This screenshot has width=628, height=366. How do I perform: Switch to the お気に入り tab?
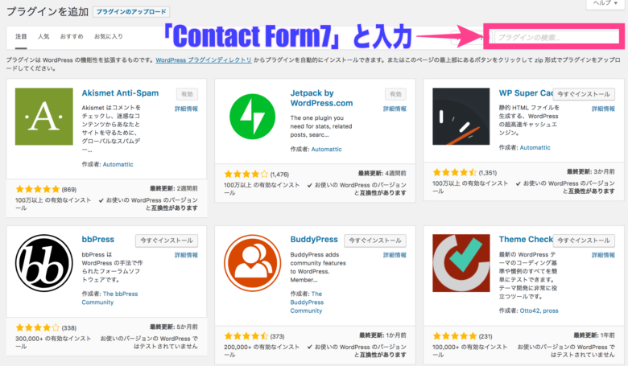[x=109, y=36]
